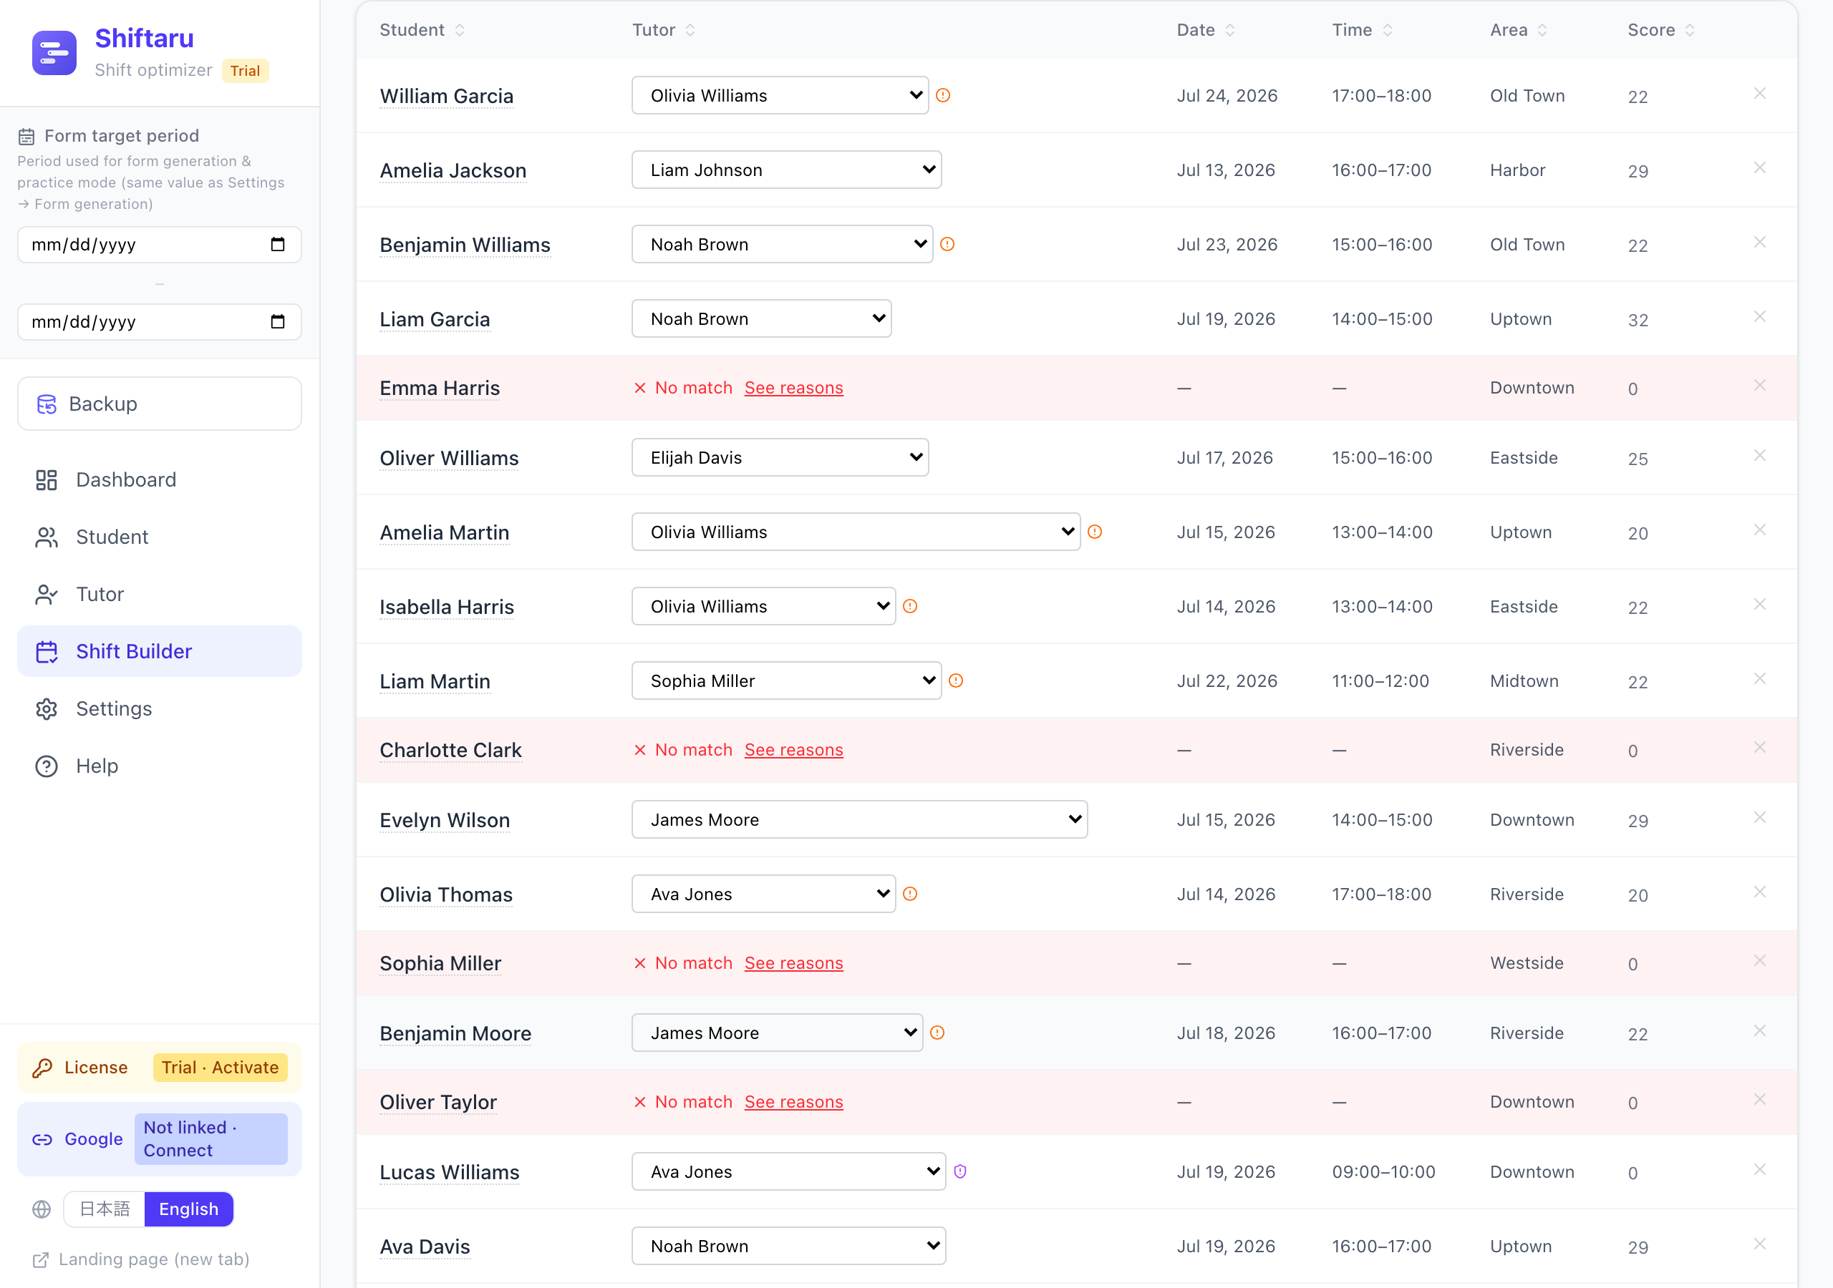Sort table by Tutor column
The height and width of the screenshot is (1288, 1833).
pyautogui.click(x=664, y=29)
